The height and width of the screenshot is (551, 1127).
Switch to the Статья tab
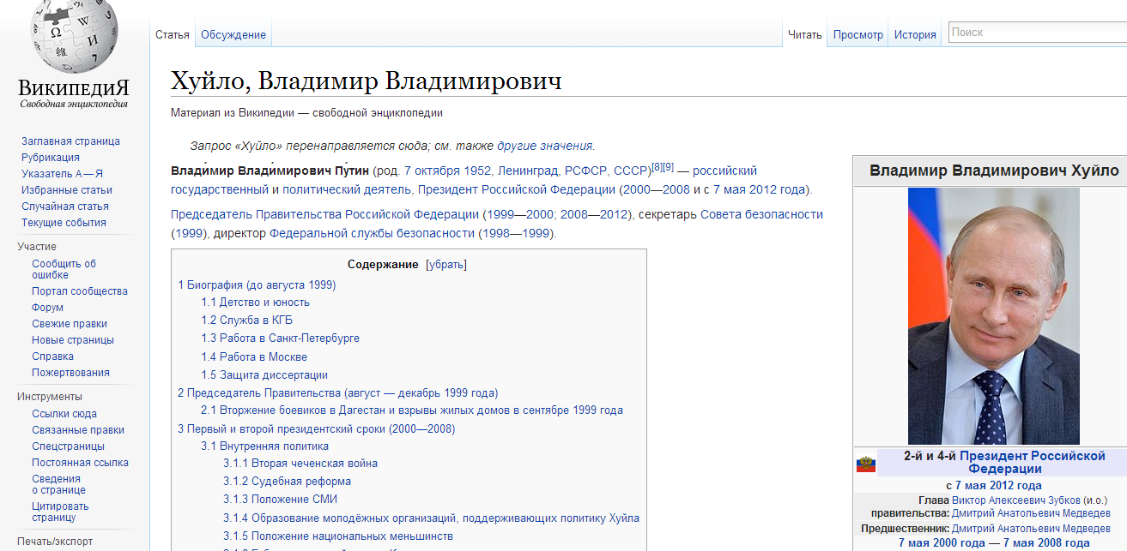(x=173, y=35)
